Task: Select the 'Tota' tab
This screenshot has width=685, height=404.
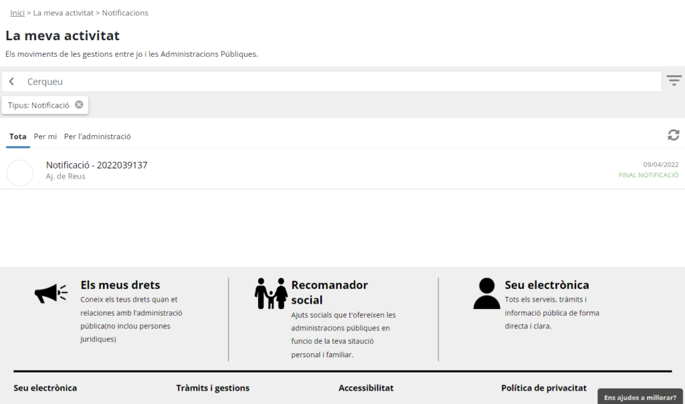Action: coord(18,136)
